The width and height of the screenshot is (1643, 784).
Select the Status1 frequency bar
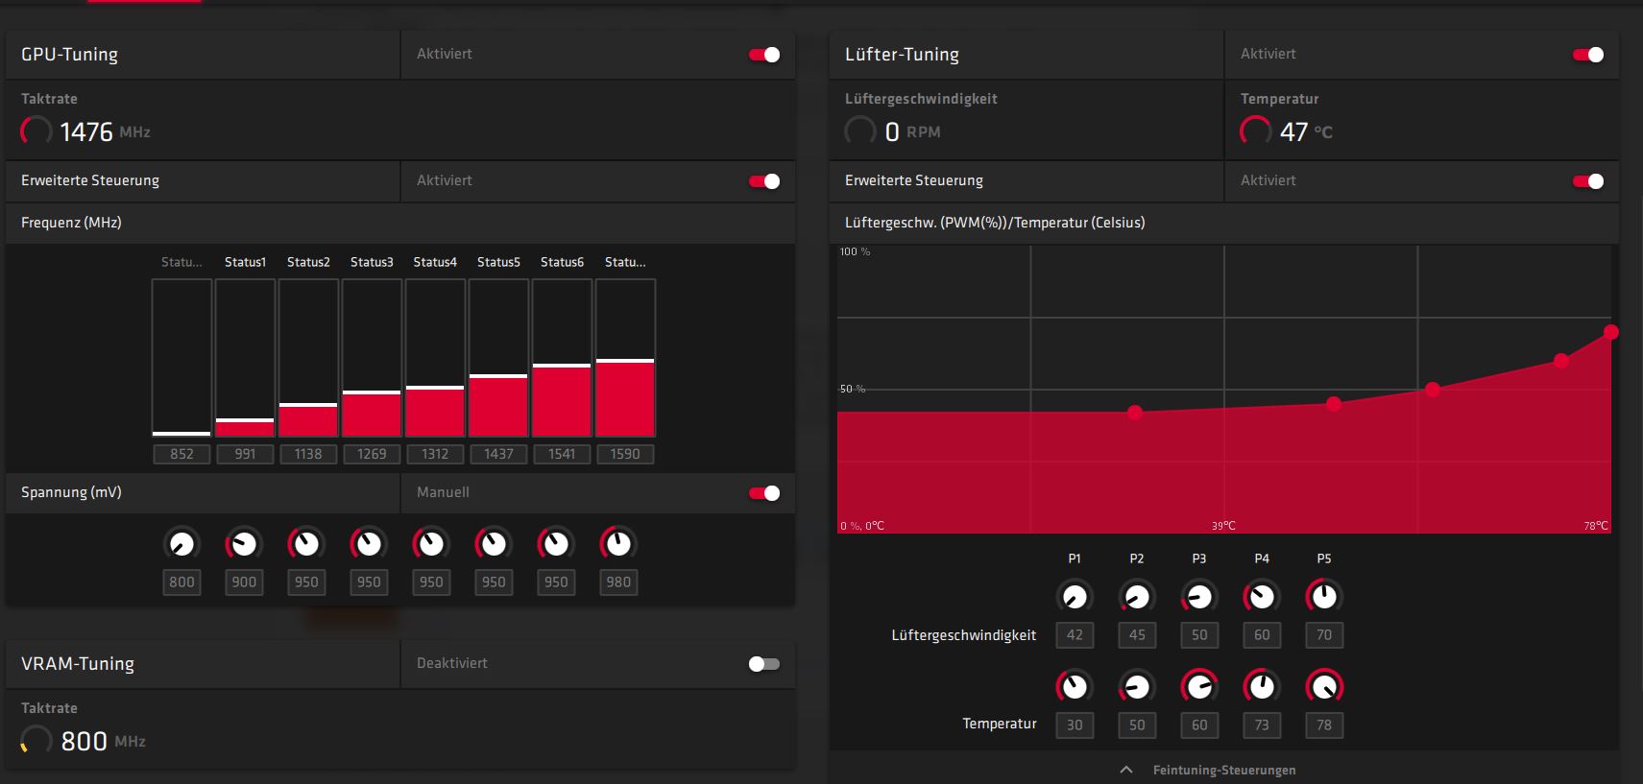[x=245, y=358]
